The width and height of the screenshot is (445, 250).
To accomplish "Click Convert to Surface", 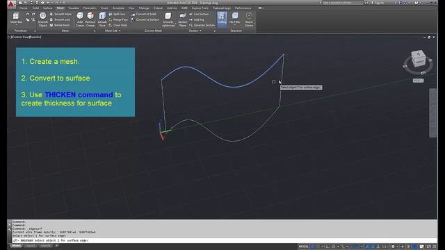I will click(x=145, y=19).
